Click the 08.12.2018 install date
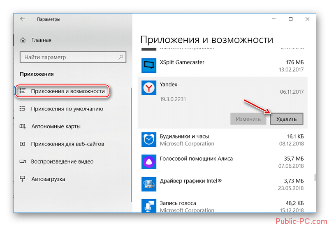Screen dimensions: 329x226 (x=292, y=144)
